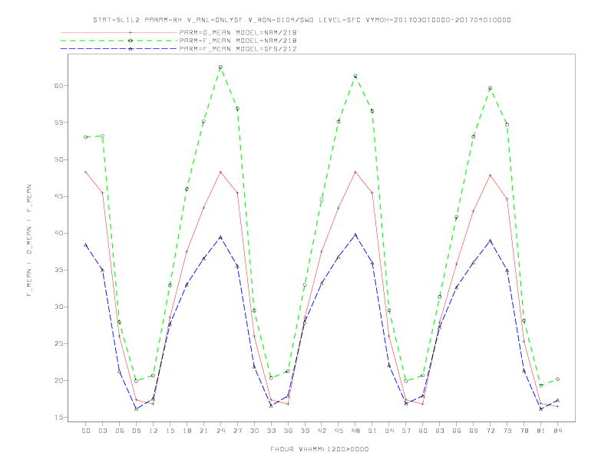The width and height of the screenshot is (608, 469).
Task: Click x-axis forecast hour label 36
Action: point(288,431)
